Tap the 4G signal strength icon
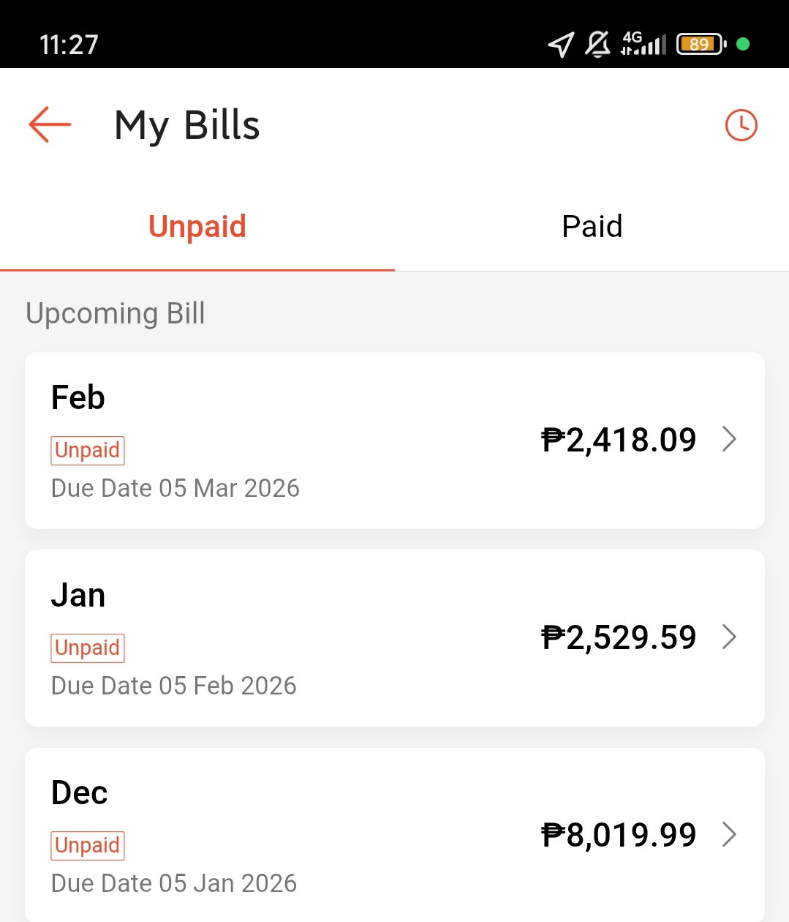This screenshot has height=922, width=789. (x=643, y=44)
